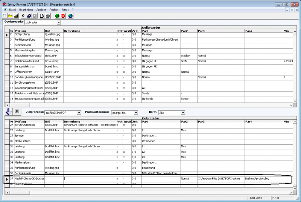Click the document icon left of Datei menu
301x202 pixels.
(x=5, y=9)
